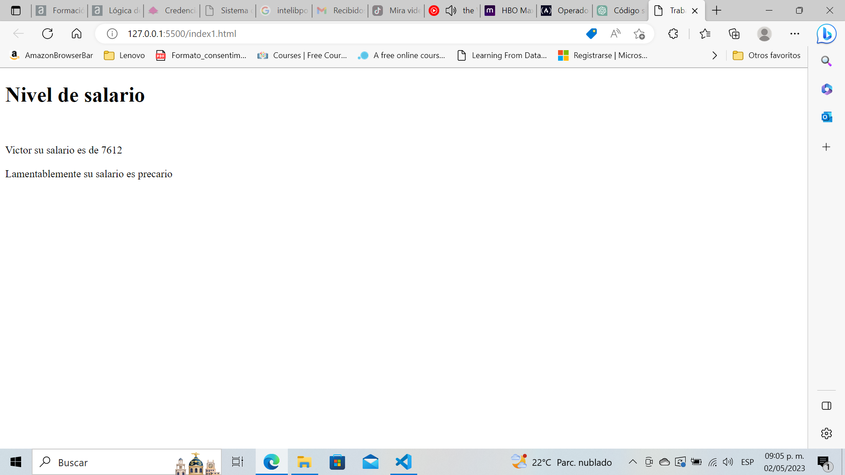Open Learning From Data bookmark
The width and height of the screenshot is (845, 475).
pos(502,55)
